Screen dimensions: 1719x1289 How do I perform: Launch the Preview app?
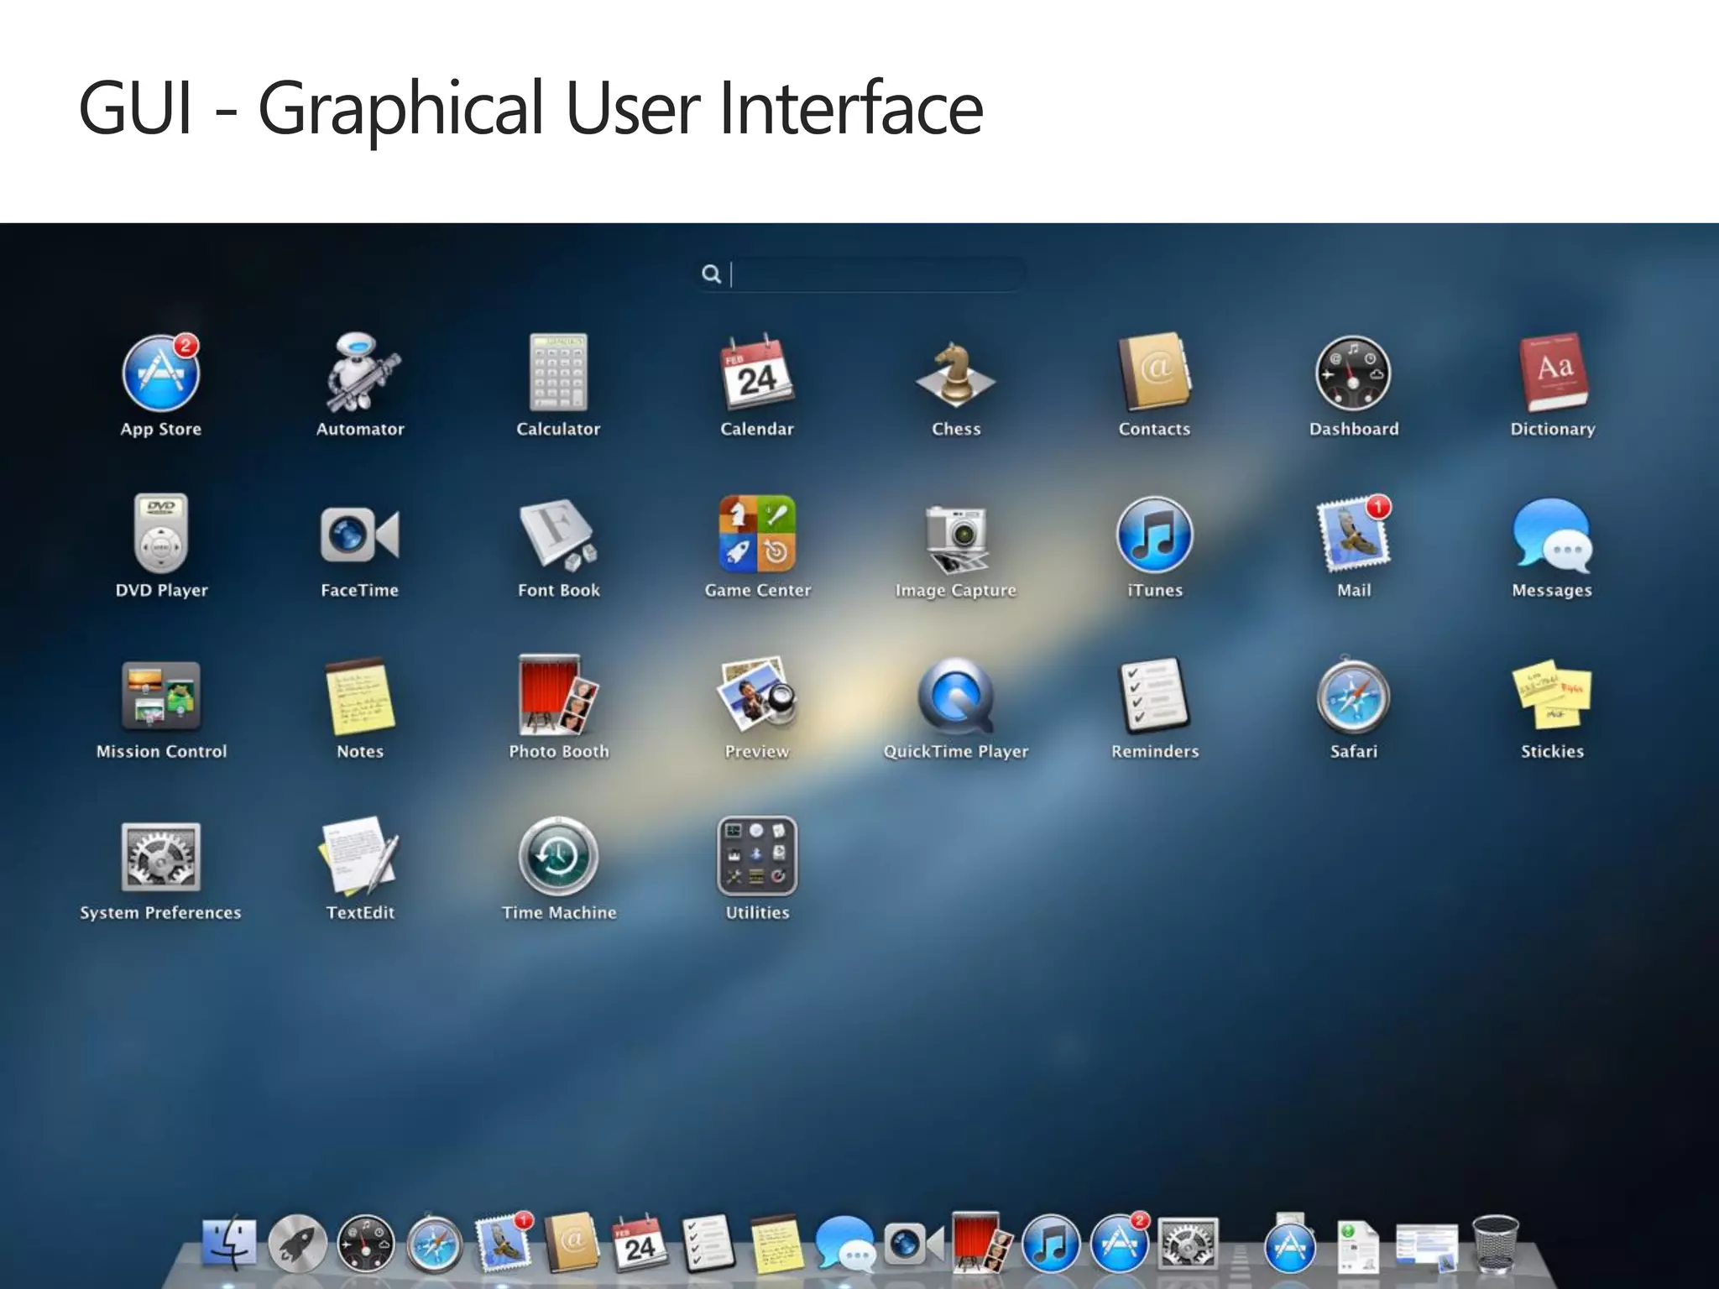coord(757,695)
